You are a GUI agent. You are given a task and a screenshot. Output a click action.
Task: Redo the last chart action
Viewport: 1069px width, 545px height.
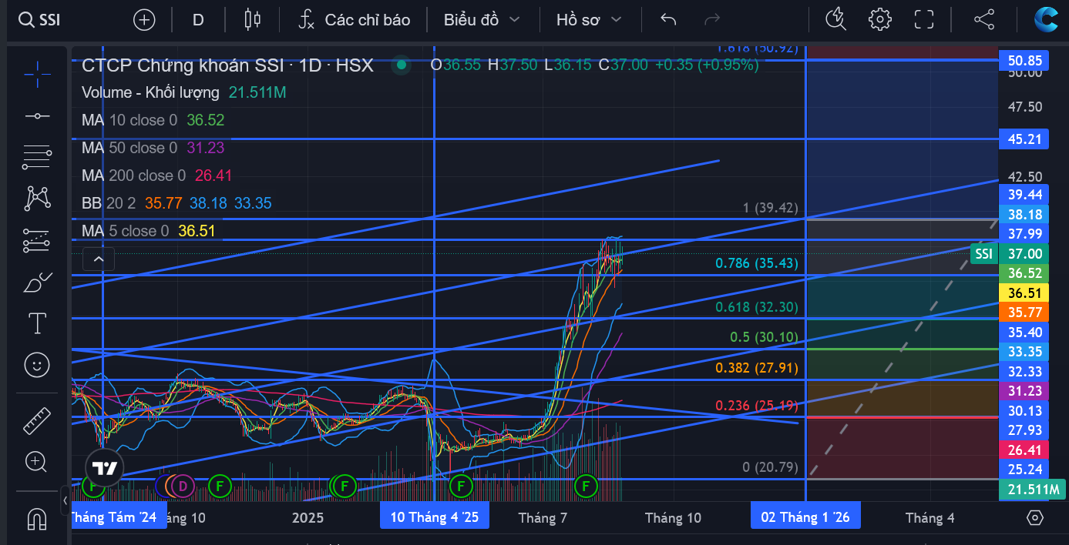712,20
